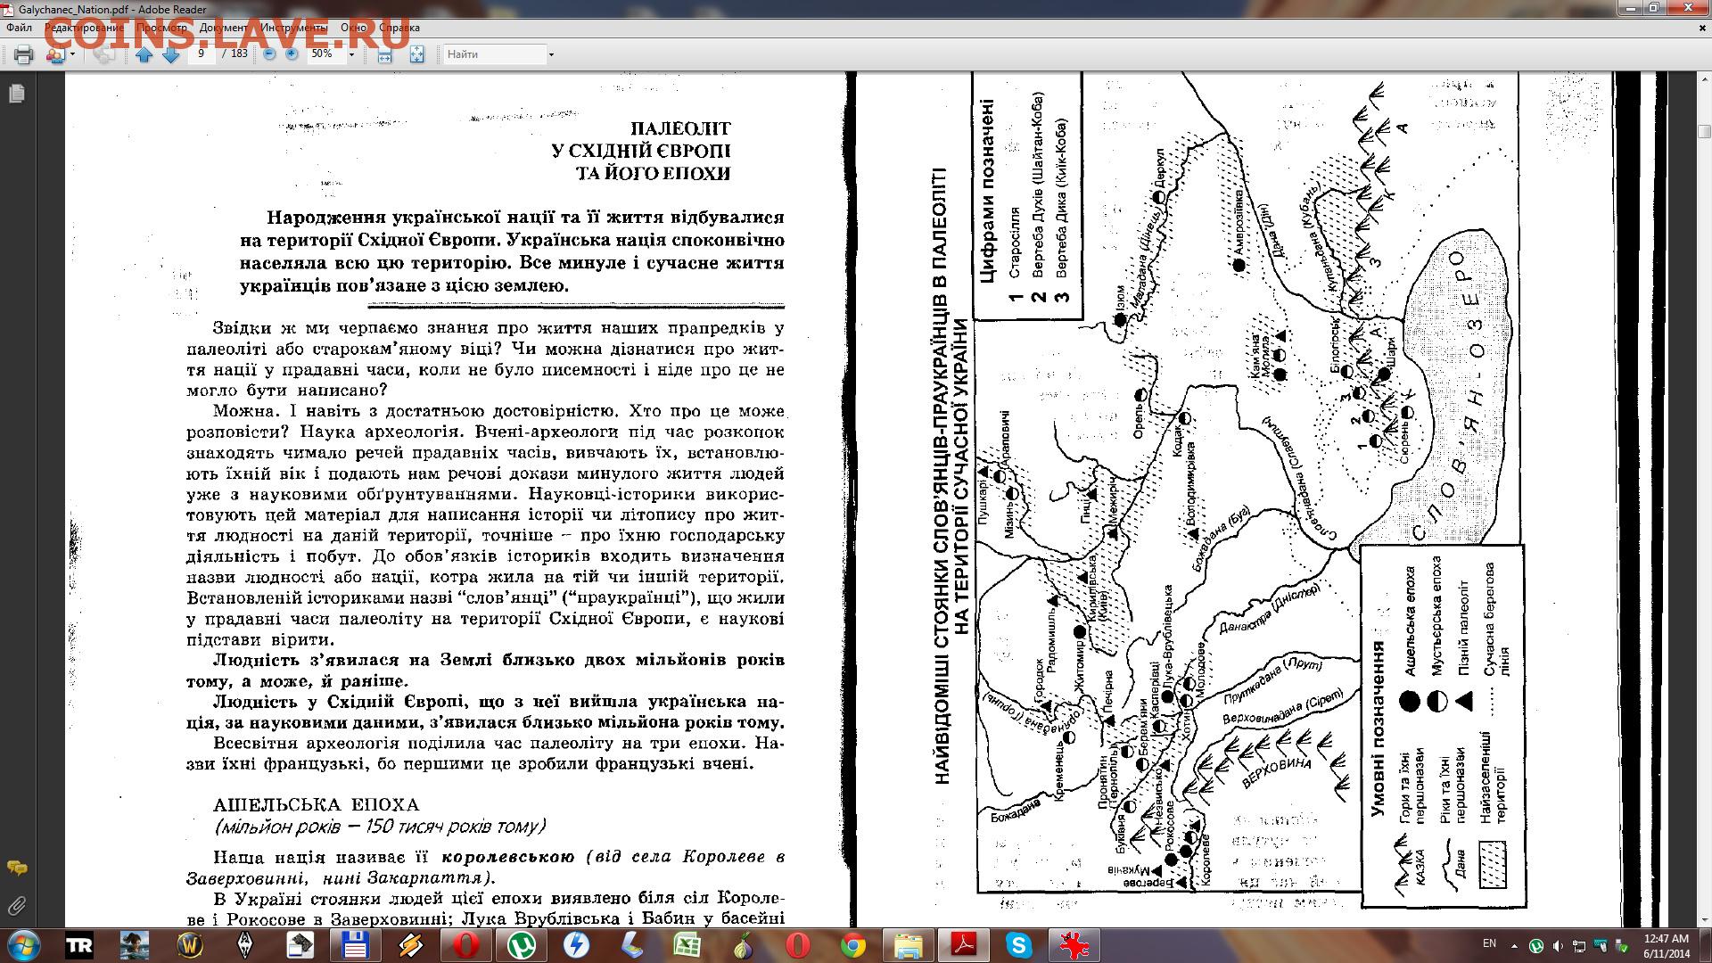Open the uTorrent taskbar icon
Viewport: 1712px width, 963px height.
point(522,946)
